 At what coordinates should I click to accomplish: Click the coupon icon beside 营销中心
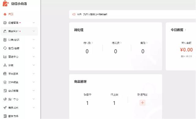(5, 57)
